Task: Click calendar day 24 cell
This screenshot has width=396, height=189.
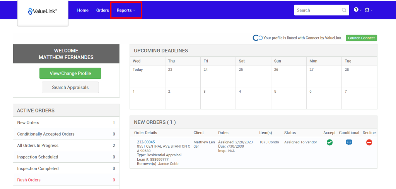Action: 218,76
